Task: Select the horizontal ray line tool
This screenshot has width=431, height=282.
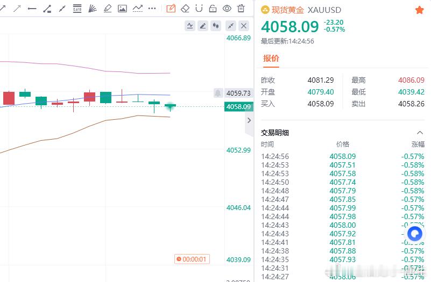Action: (x=32, y=9)
